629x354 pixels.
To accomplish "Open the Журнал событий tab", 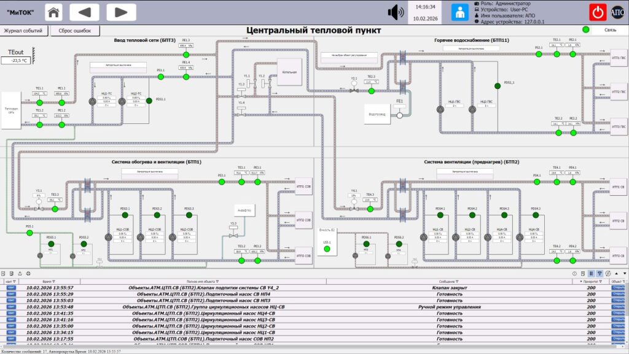I will pos(23,31).
